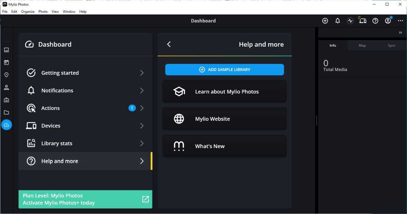Expand the Library stats row chevron
This screenshot has height=214, width=407.
[142, 143]
